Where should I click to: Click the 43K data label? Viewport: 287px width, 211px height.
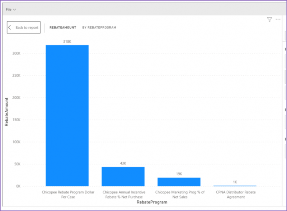[123, 163]
